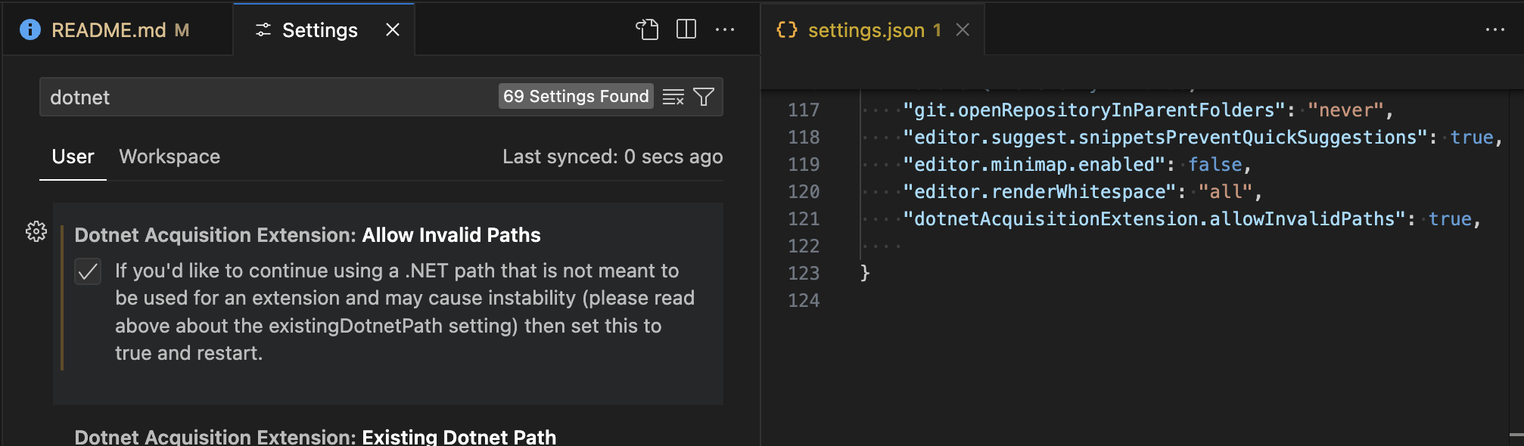
Task: Click the README.md info icon
Action: (x=30, y=29)
